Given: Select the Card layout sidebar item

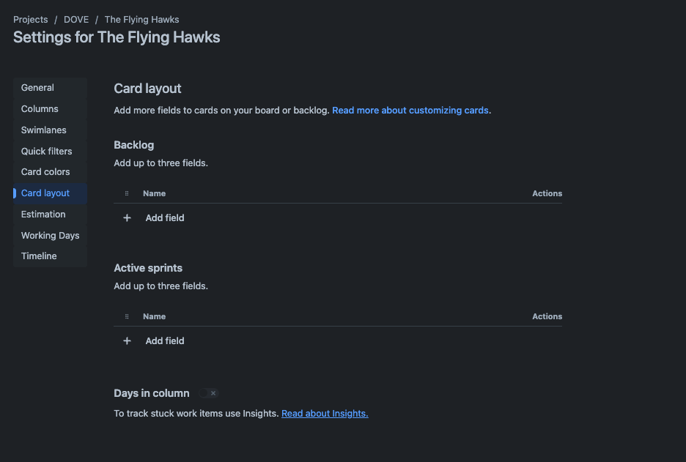Looking at the screenshot, I should [50, 193].
